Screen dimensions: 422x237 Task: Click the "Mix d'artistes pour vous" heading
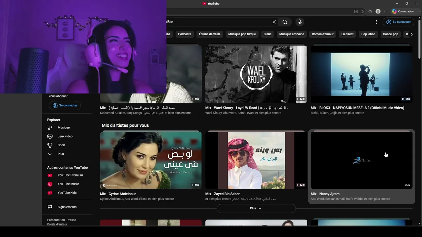click(125, 125)
